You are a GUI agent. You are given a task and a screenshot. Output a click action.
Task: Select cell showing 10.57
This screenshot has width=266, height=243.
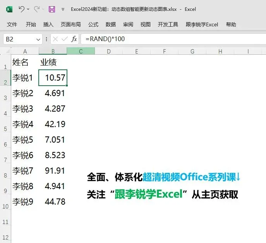(53, 78)
